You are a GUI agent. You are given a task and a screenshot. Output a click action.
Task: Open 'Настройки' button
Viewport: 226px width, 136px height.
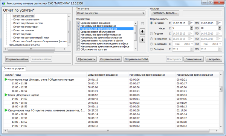(x=214, y=59)
